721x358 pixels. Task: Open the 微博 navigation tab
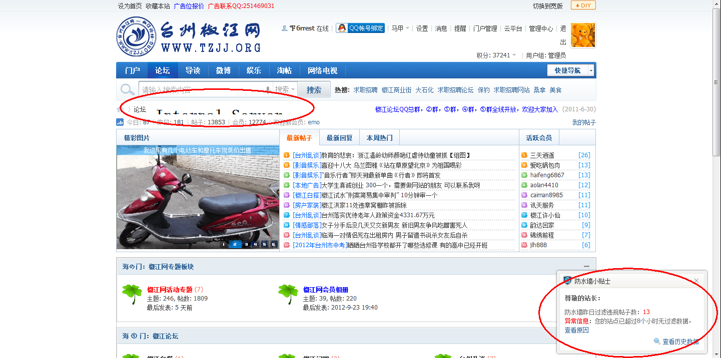pos(223,70)
